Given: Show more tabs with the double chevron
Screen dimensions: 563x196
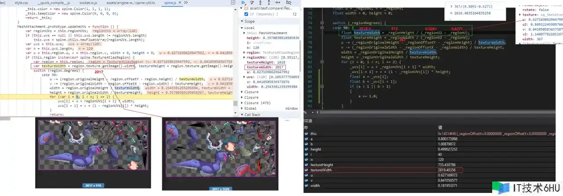Looking at the screenshot, I should tap(185, 3).
